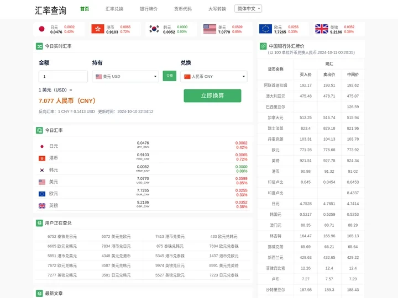Open the 首页 navigation tab
The height and width of the screenshot is (298, 398).
[x=85, y=9]
